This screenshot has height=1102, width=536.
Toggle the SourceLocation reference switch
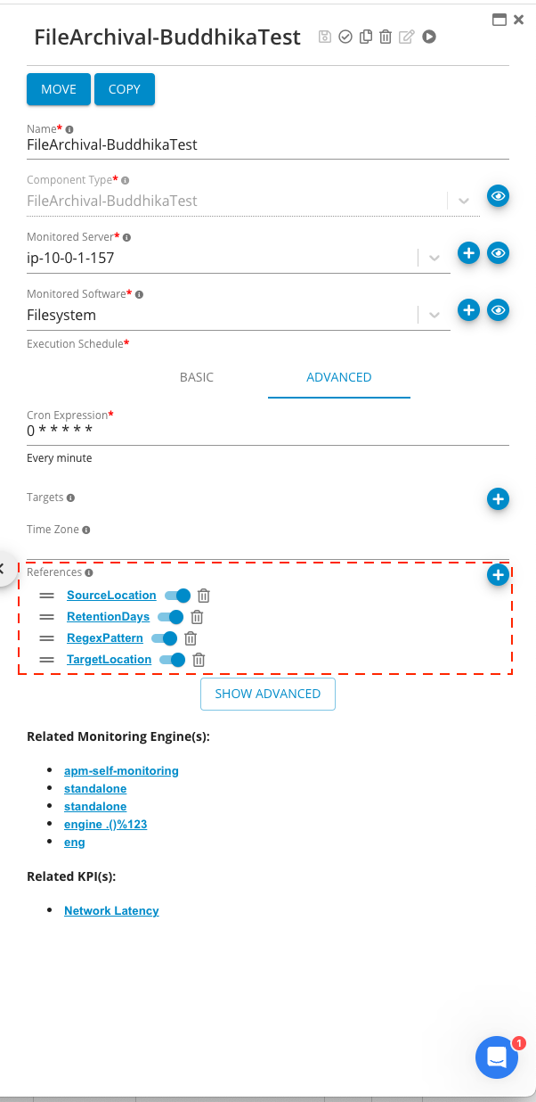coord(178,596)
